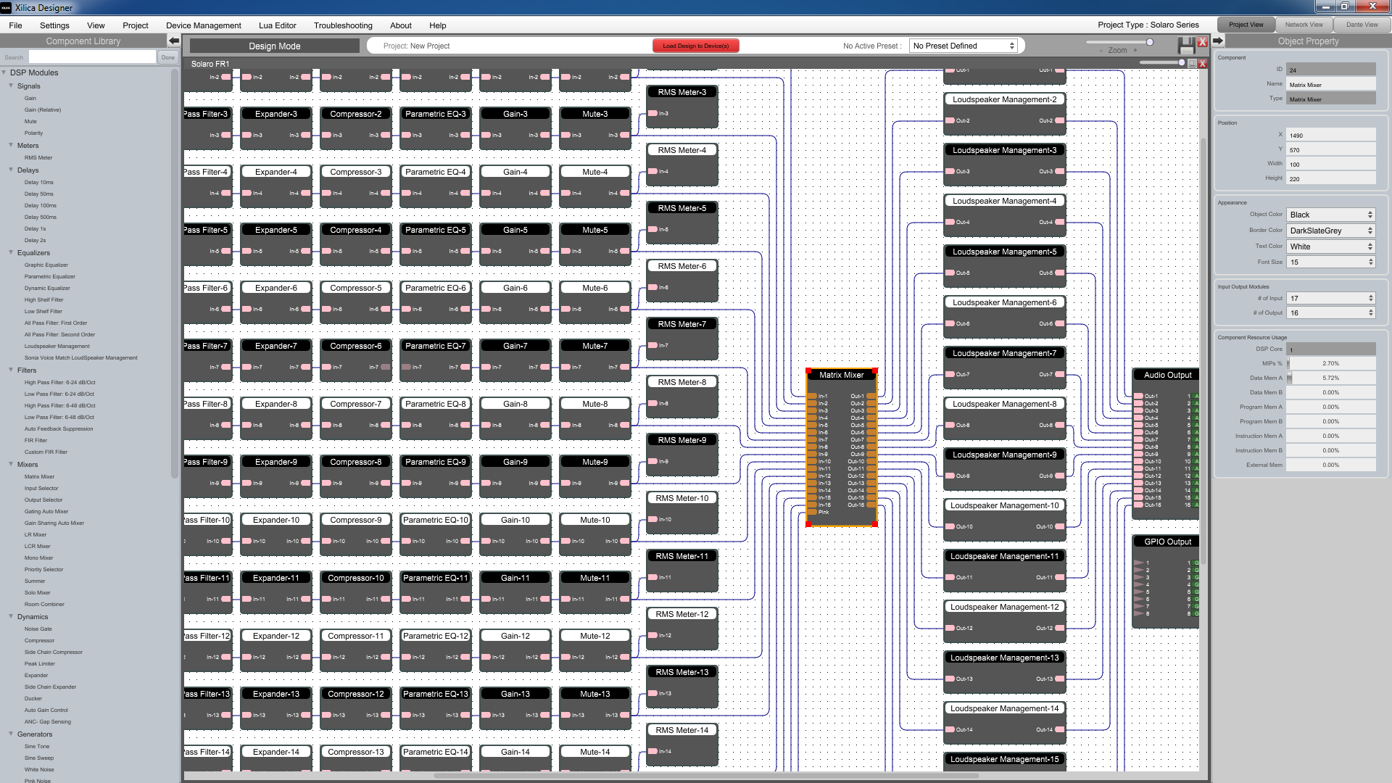
Task: Collapse the Mixers category
Action: [x=11, y=464]
